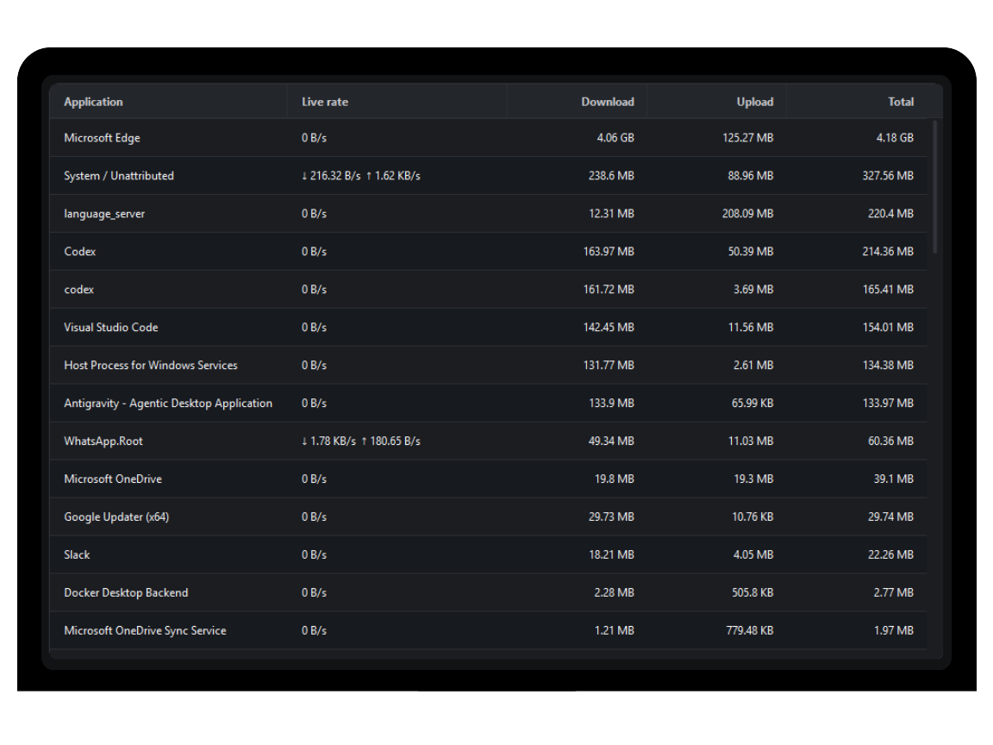Click the 161.72 MB download value
Image resolution: width=993 pixels, height=745 pixels.
pos(609,290)
